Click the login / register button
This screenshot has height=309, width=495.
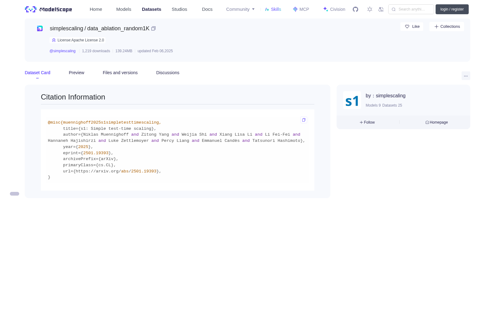[452, 9]
